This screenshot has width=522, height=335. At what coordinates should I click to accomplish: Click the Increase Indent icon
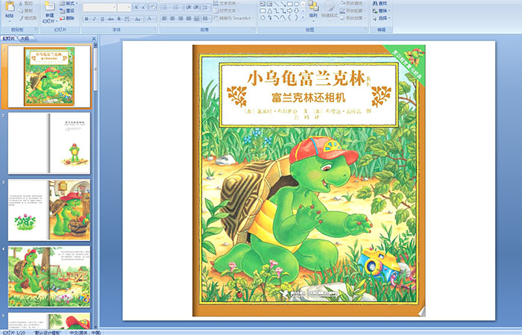(x=196, y=7)
